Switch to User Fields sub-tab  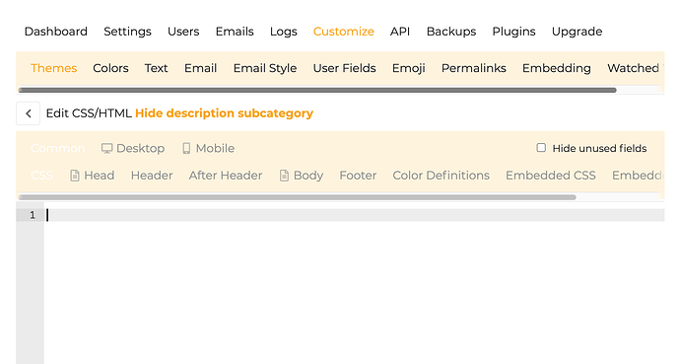pyautogui.click(x=344, y=68)
